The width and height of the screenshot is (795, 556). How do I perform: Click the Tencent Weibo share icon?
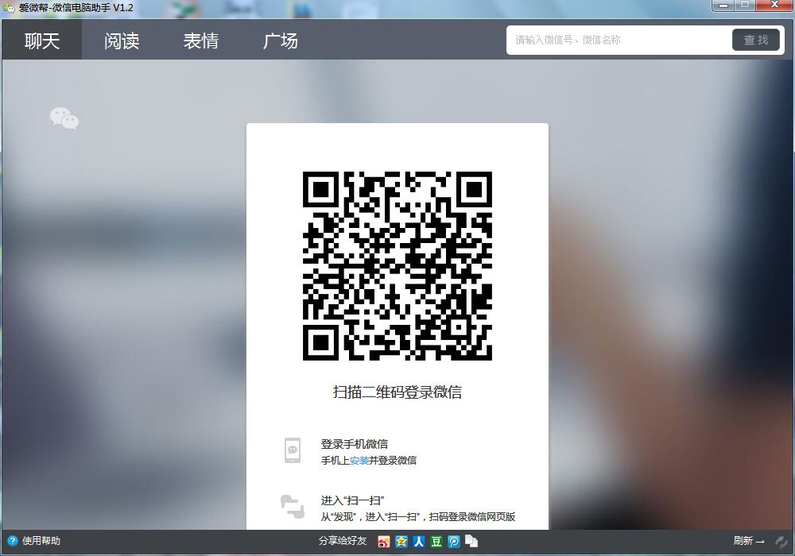[454, 542]
